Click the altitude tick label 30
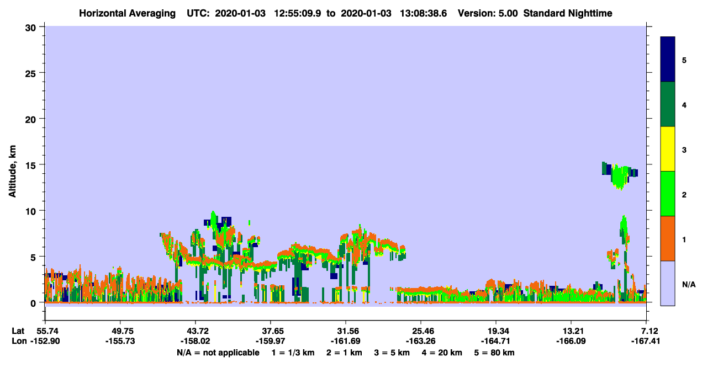Image resolution: width=718 pixels, height=368 pixels. tap(32, 27)
